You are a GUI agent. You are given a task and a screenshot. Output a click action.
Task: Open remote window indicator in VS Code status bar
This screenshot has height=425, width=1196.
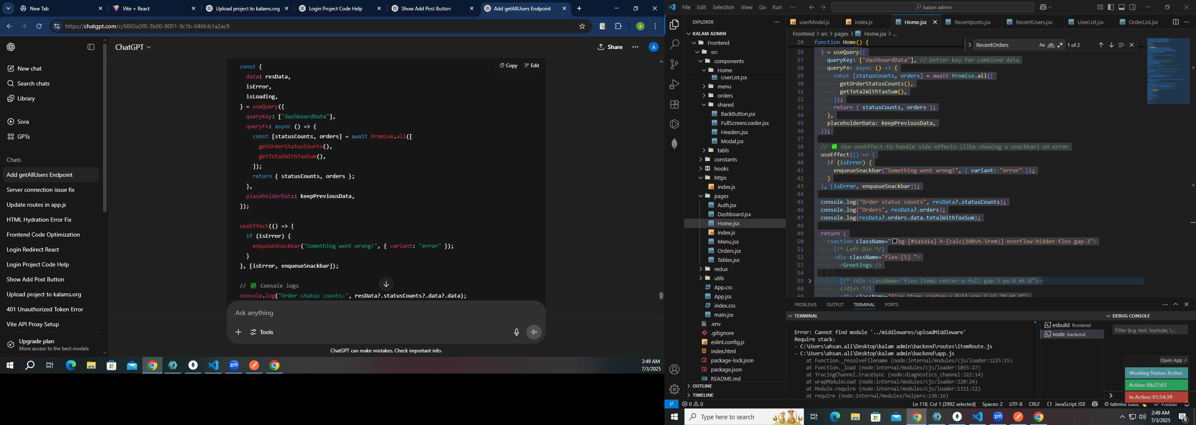(x=672, y=404)
